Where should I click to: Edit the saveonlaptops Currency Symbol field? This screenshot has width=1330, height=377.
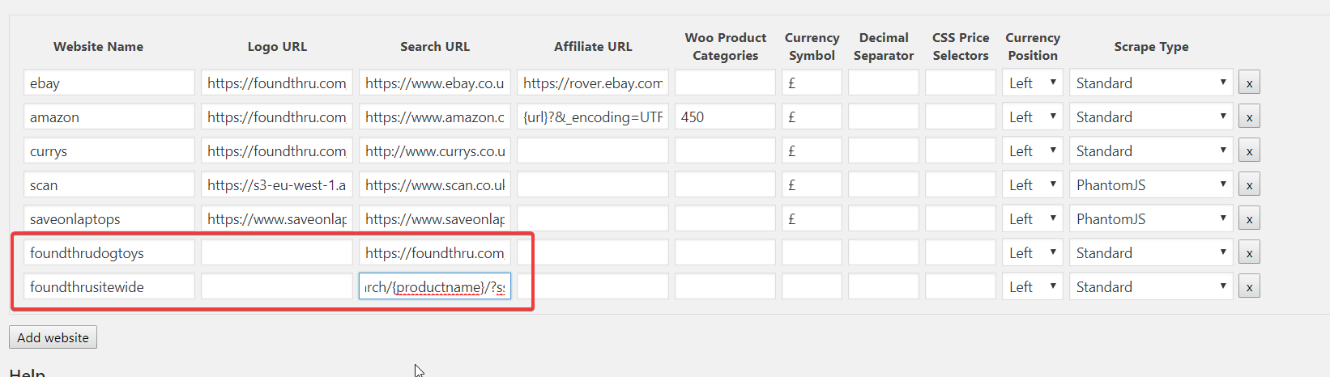(x=812, y=218)
